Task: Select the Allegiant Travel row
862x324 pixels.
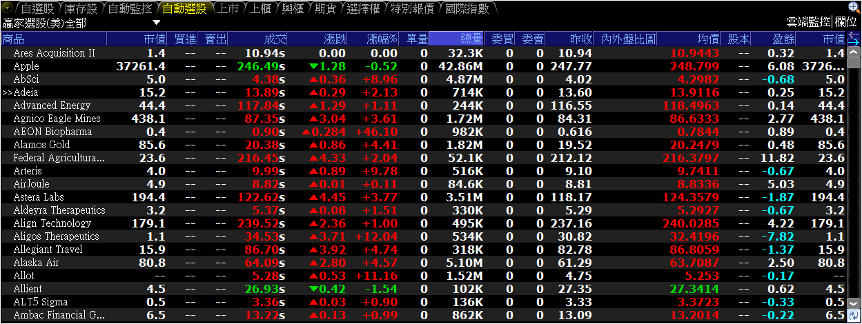Action: [x=424, y=250]
